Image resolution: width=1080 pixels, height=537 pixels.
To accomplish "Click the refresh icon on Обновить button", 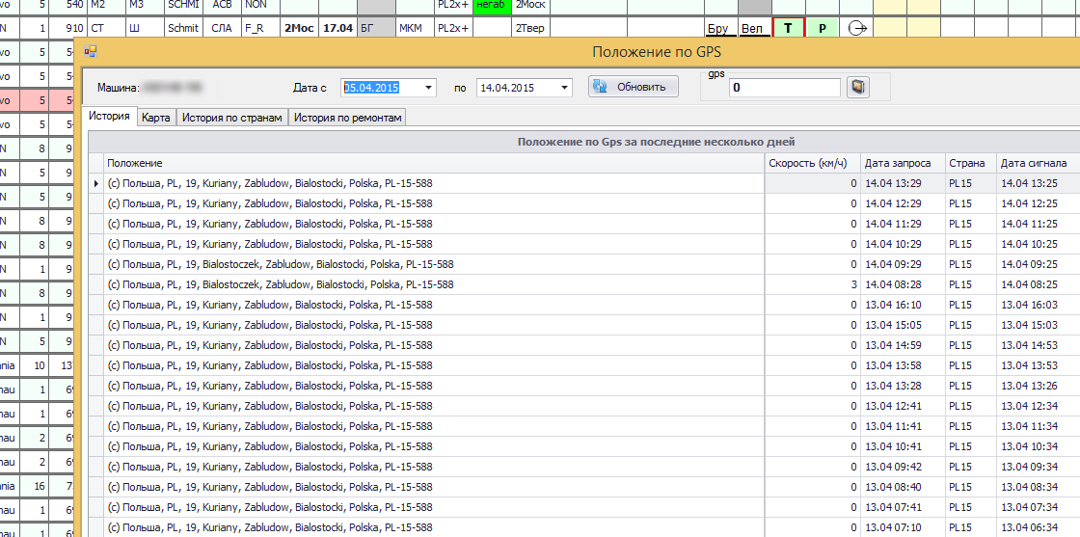I will [x=600, y=87].
